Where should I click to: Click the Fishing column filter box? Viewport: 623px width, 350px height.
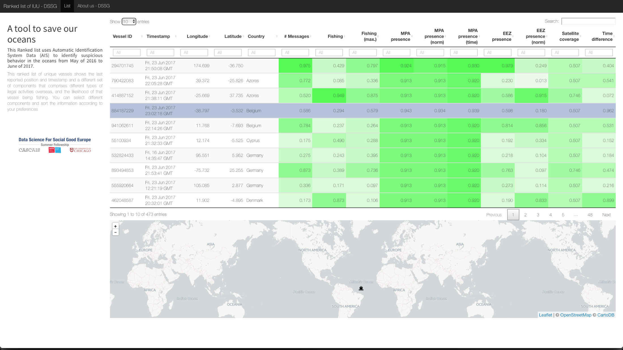[329, 52]
